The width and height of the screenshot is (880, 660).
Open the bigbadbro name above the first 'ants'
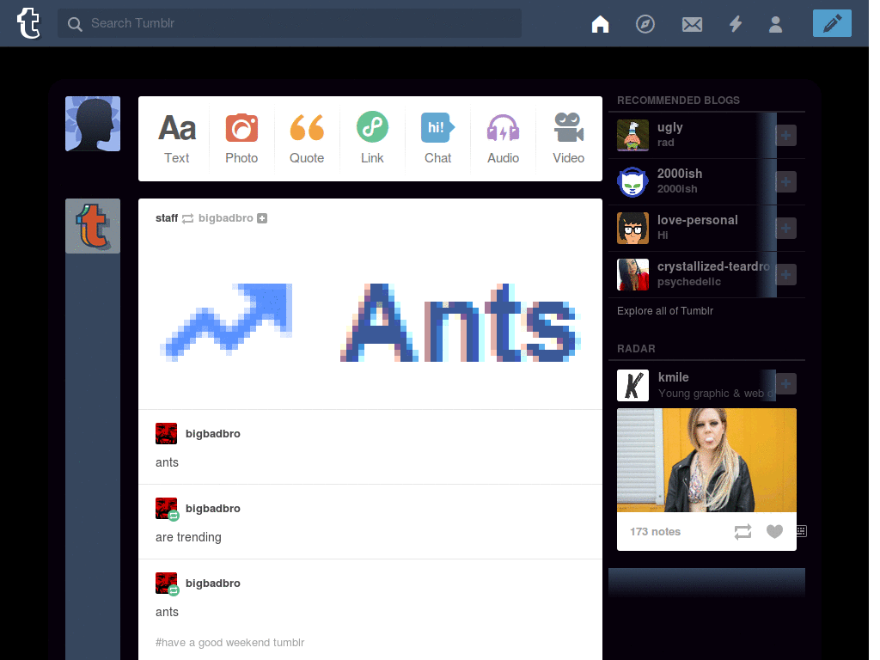click(x=213, y=433)
